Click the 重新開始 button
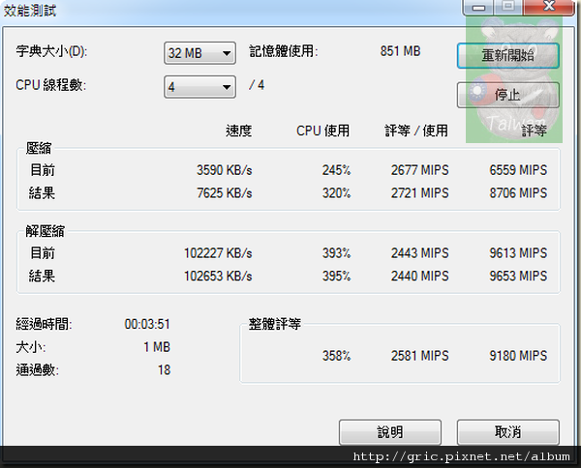581x468 pixels. click(508, 55)
